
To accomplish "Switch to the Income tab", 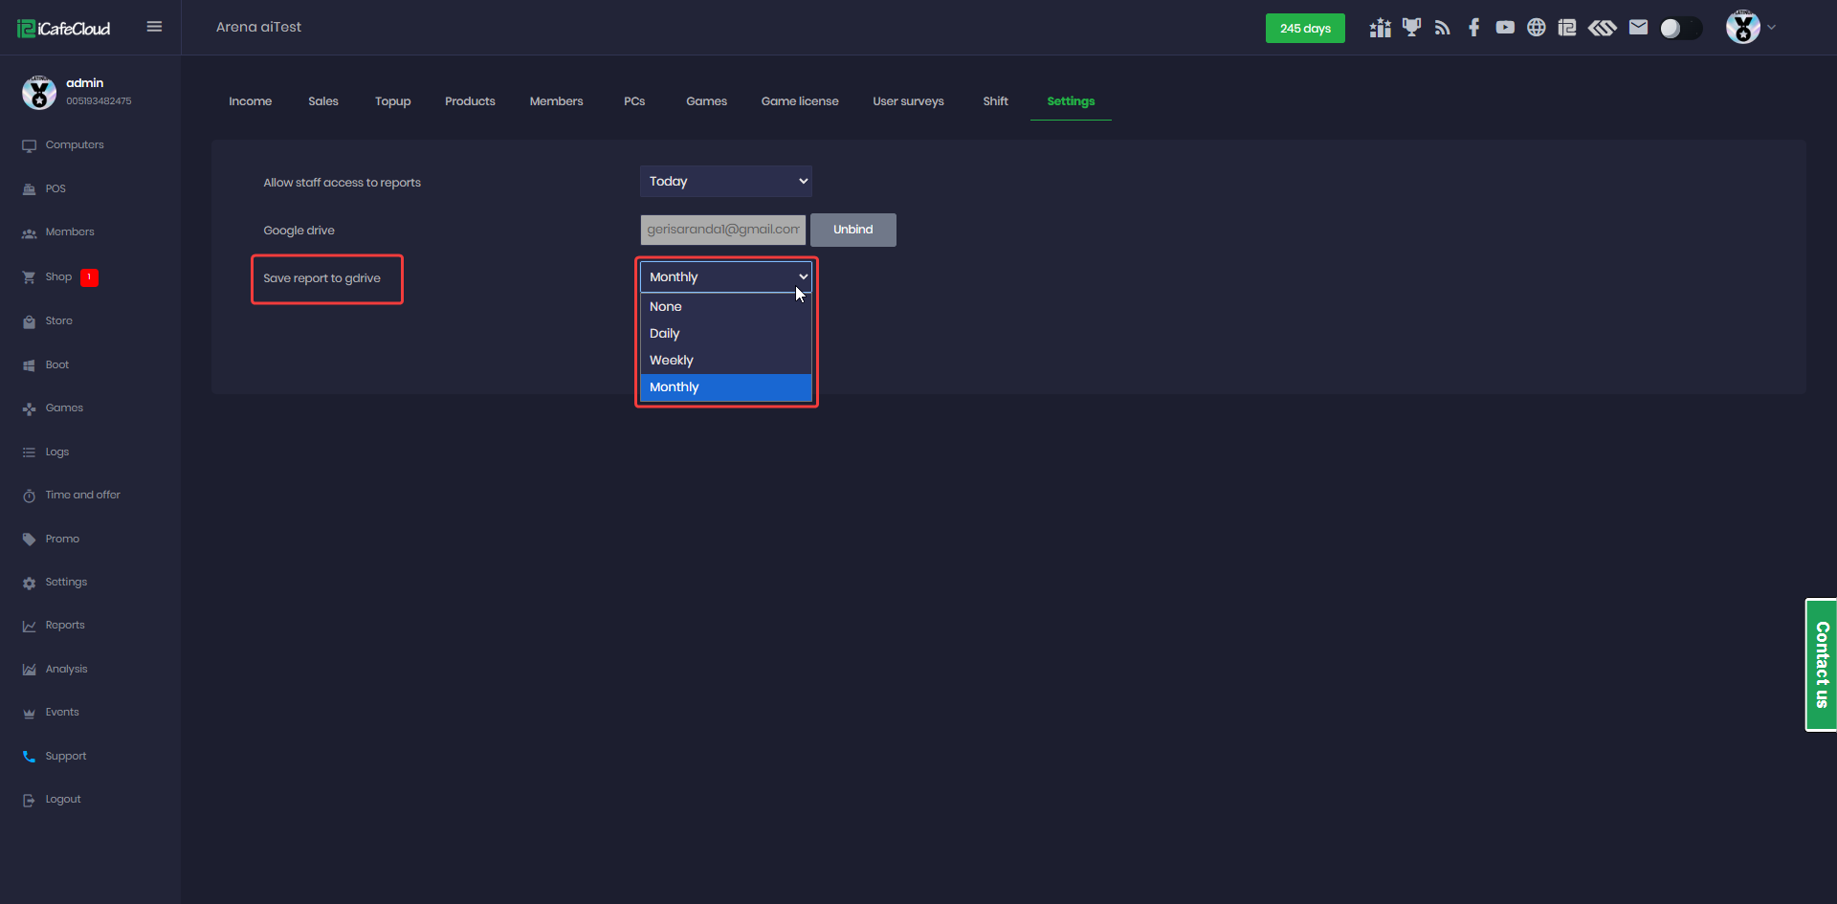I will point(250,101).
